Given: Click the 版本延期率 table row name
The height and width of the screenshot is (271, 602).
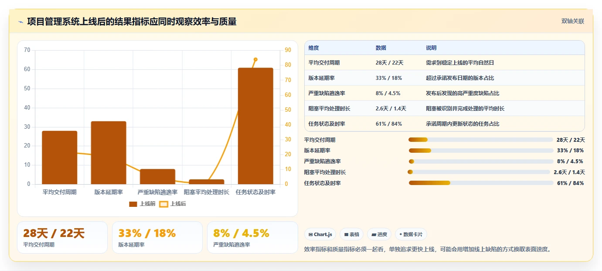Looking at the screenshot, I should pos(321,78).
